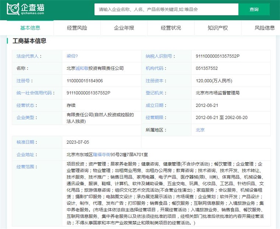This screenshot has width=280, height=229.
Task: Click the 查询 search button
Action: 254,10
